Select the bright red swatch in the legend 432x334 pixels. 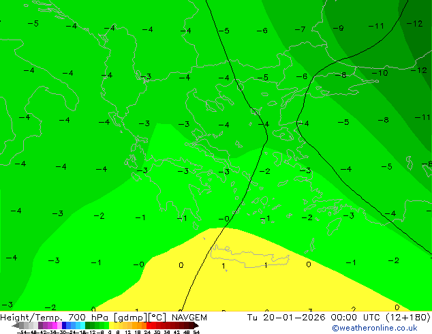coord(149,326)
